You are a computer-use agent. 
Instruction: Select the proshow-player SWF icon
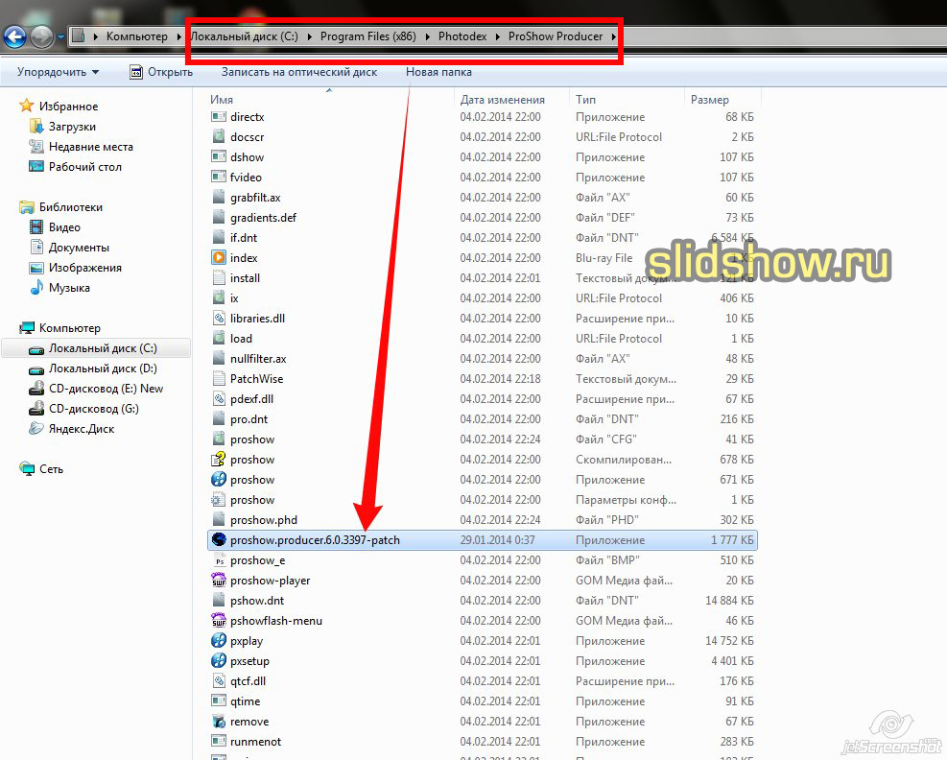coord(218,581)
